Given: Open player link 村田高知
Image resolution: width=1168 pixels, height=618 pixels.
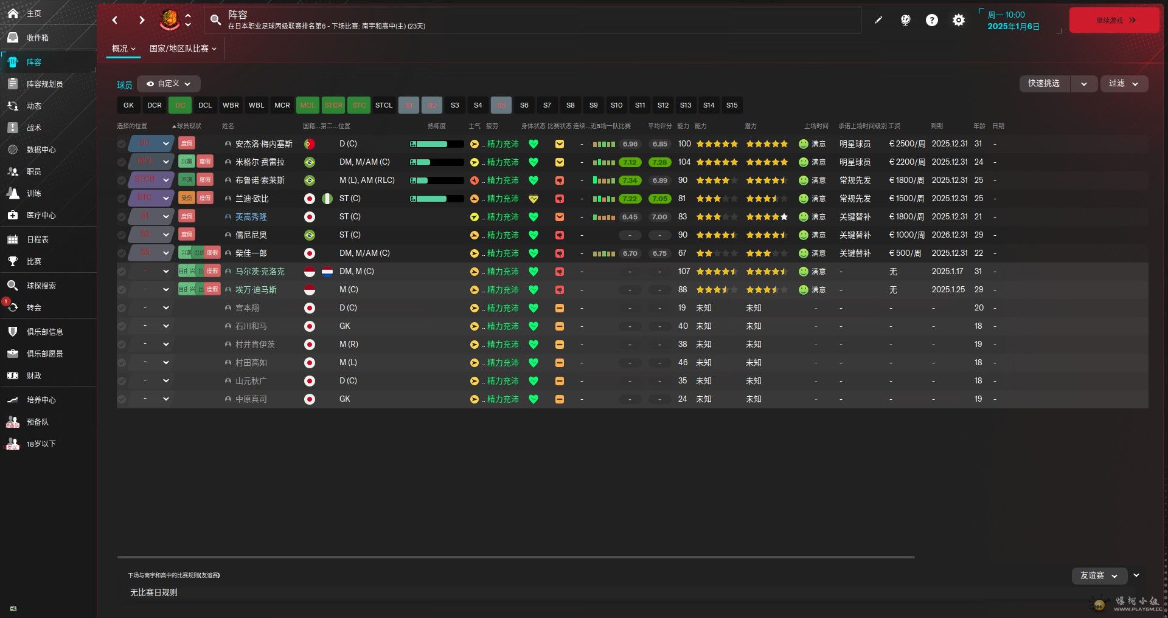Looking at the screenshot, I should coord(251,363).
